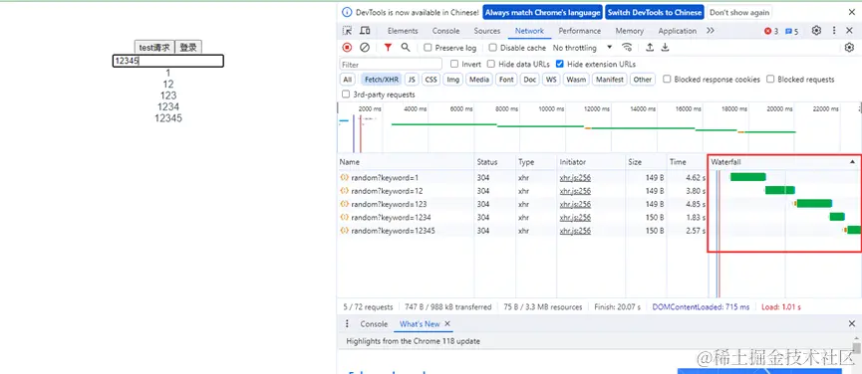Check Hide data URLs

click(x=491, y=65)
